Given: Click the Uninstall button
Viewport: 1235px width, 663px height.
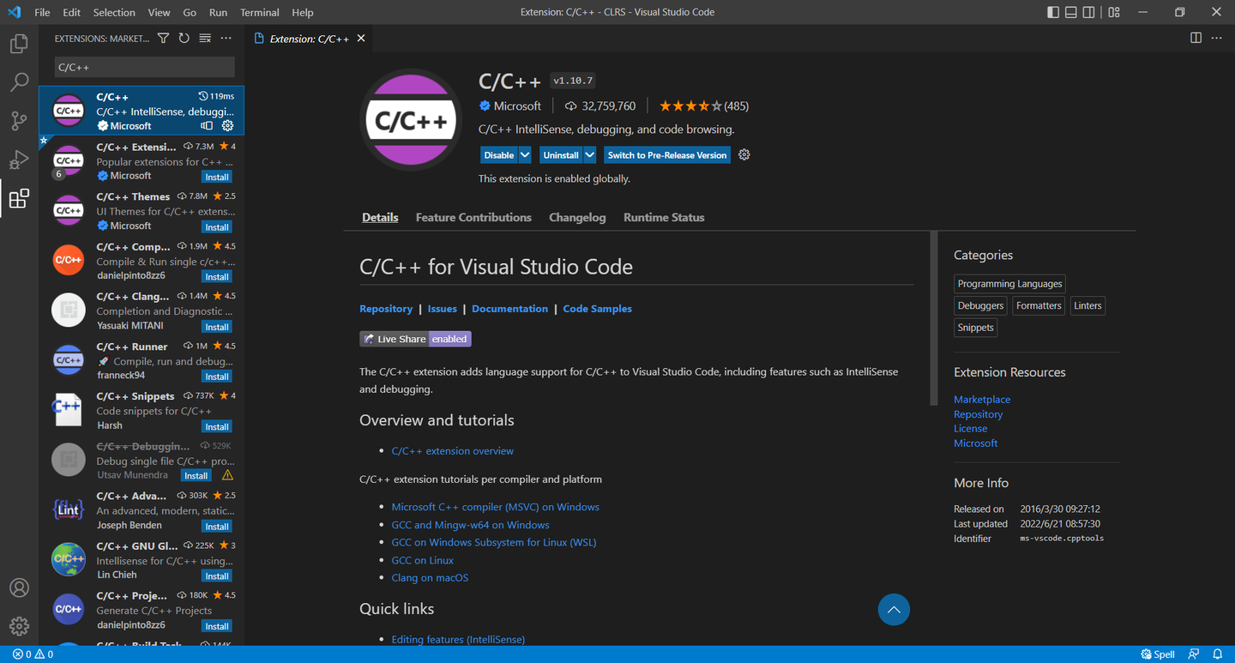Looking at the screenshot, I should tap(561, 155).
